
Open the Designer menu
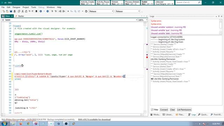pyautogui.click(x=16, y=7)
